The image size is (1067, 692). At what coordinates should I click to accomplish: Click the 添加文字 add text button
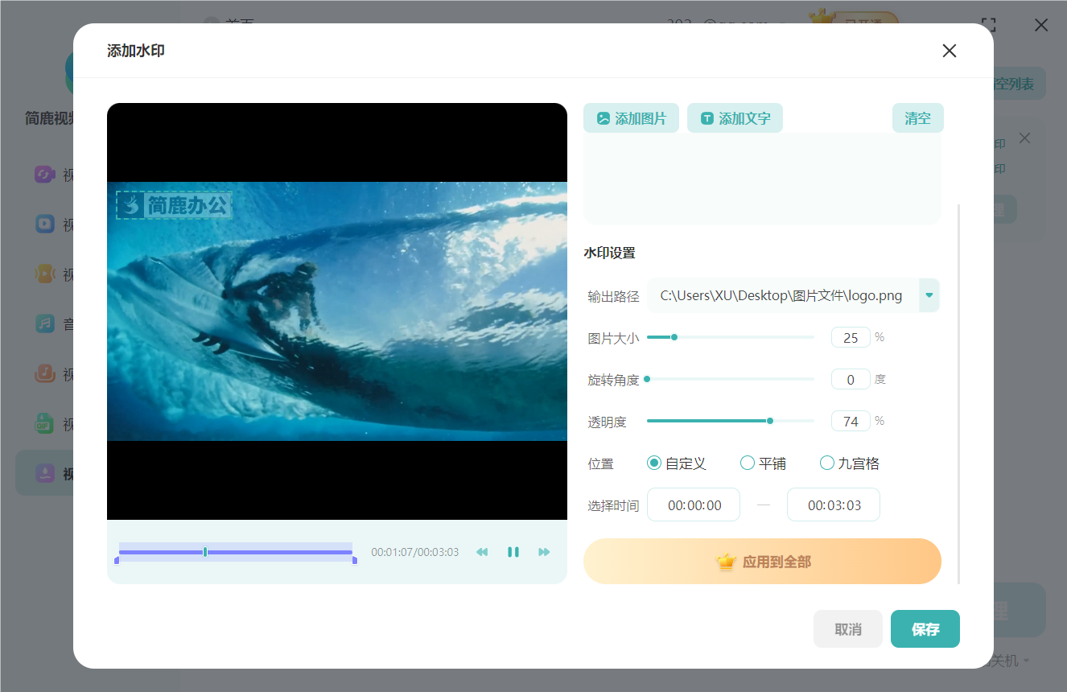pyautogui.click(x=735, y=118)
